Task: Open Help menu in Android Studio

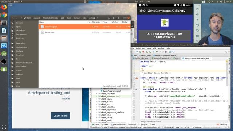Action: (x=167, y=48)
